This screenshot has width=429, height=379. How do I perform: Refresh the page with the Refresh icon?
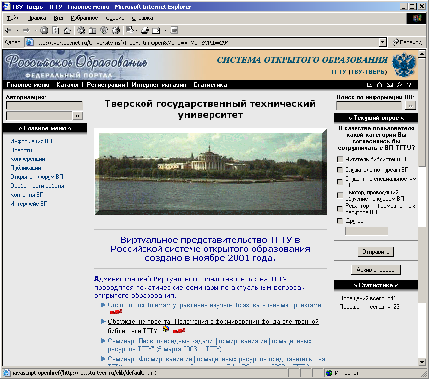point(56,30)
